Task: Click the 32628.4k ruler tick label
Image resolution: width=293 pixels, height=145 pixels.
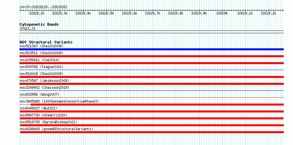Action: pos(83,13)
